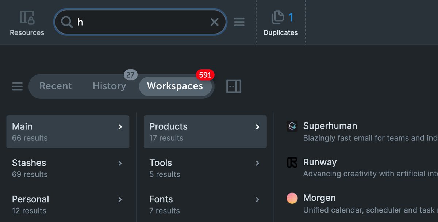Select the Workspaces tab
The height and width of the screenshot is (222, 438).
point(175,86)
